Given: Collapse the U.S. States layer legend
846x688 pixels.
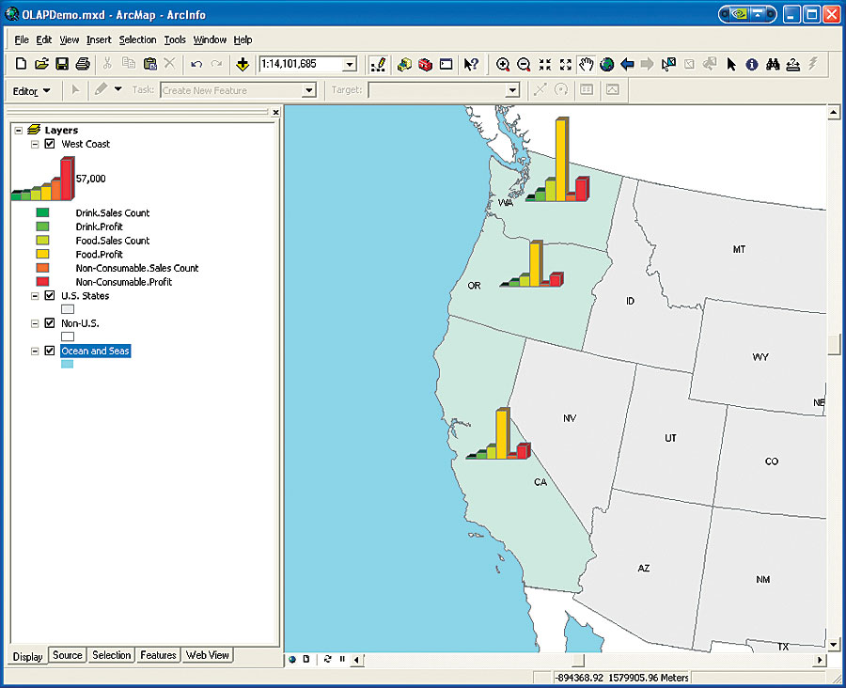Looking at the screenshot, I should [x=35, y=296].
